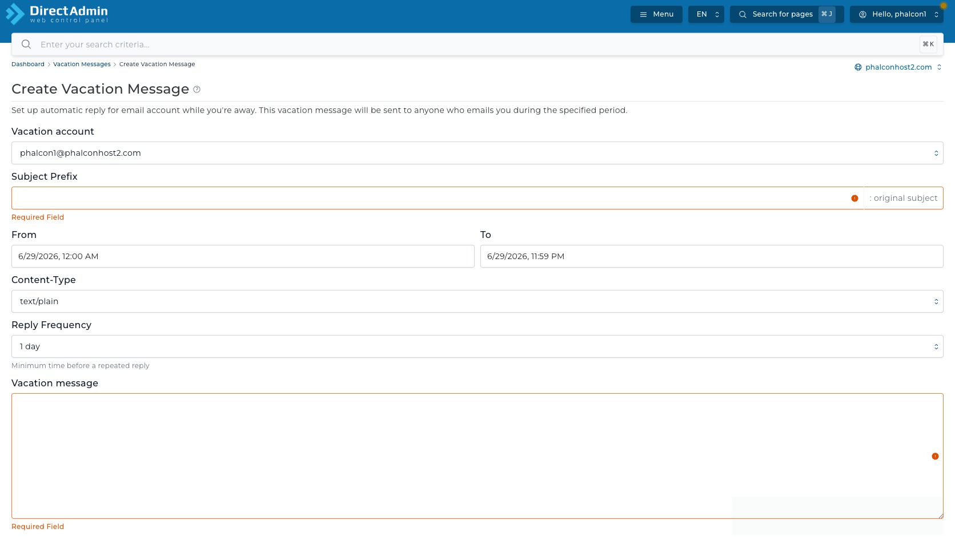
Task: Click the magnifier icon in search bar
Action: click(x=26, y=45)
